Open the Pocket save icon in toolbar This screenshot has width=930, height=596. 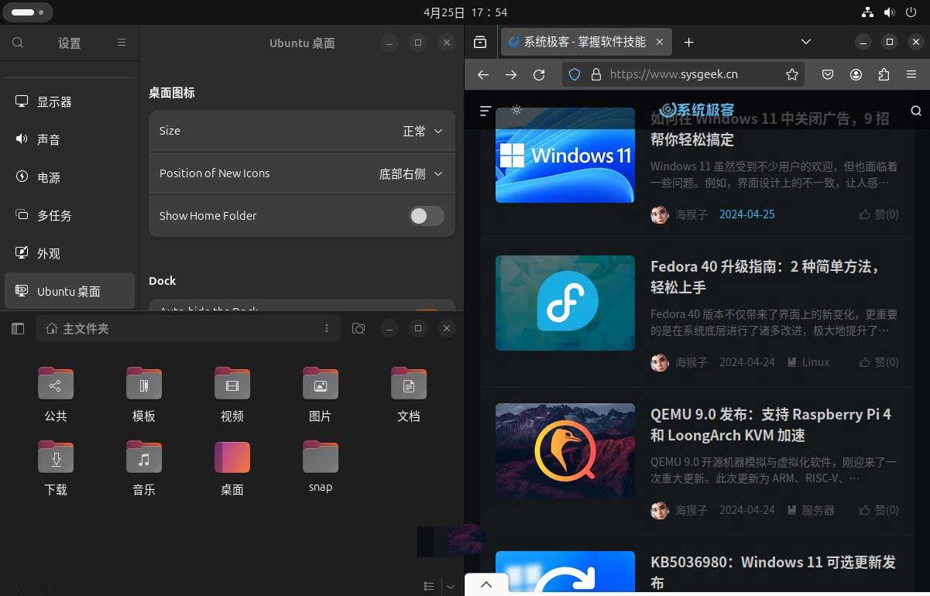pos(828,74)
